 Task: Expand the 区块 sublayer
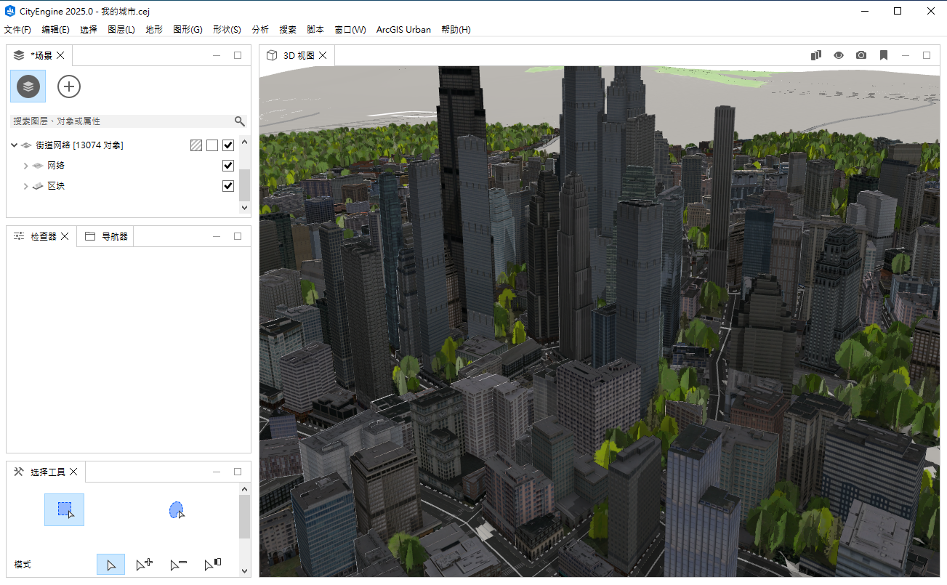26,186
